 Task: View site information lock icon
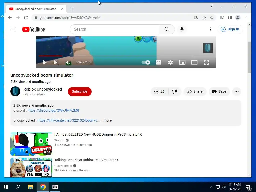point(36,18)
